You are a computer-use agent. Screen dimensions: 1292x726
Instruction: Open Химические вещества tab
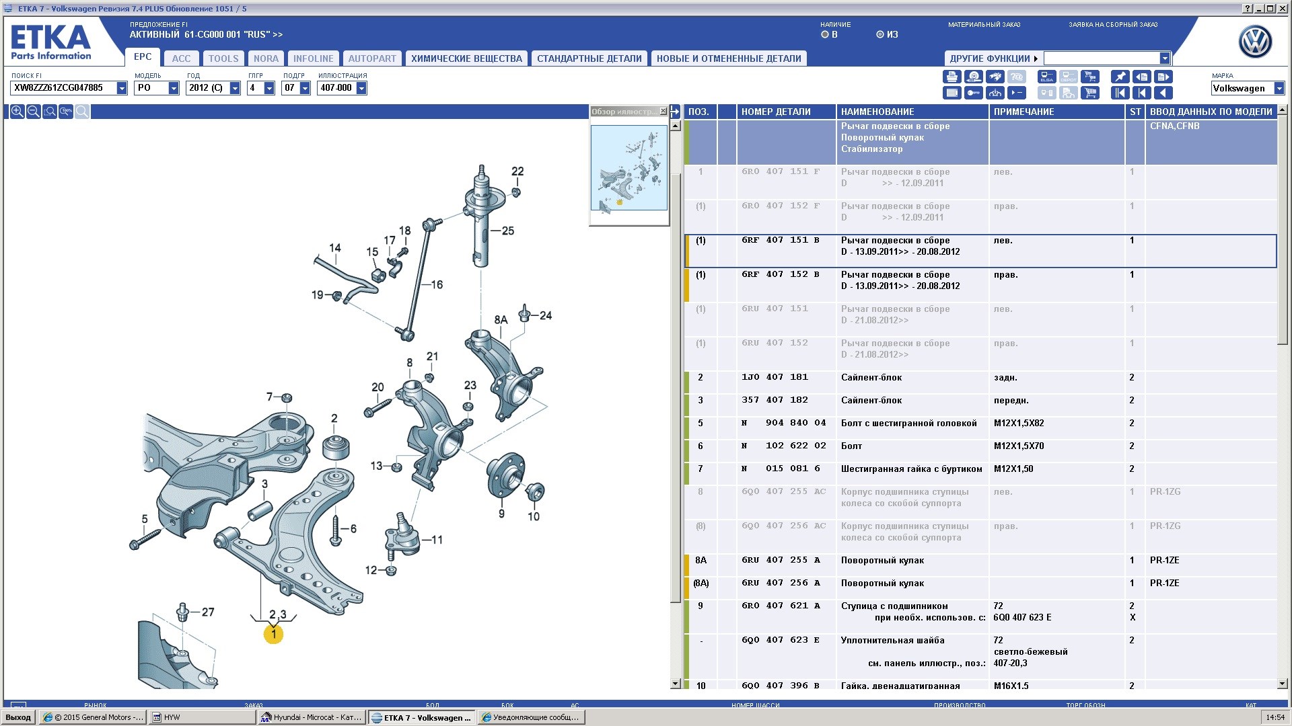pyautogui.click(x=466, y=58)
